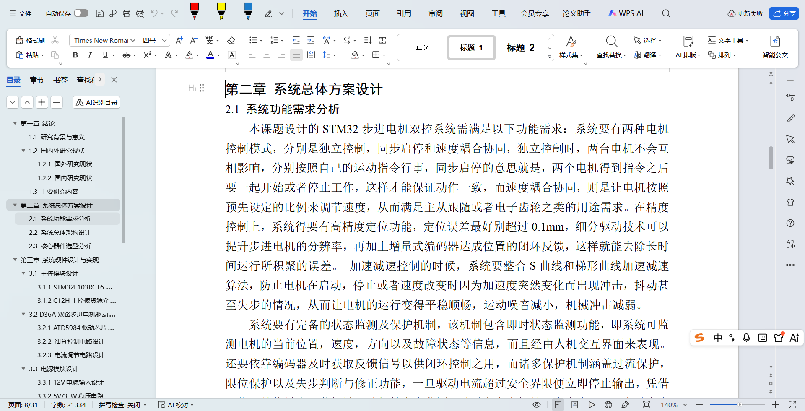Collapse the 3.3 电源模块设计 node
805x411 pixels.
(x=23, y=369)
